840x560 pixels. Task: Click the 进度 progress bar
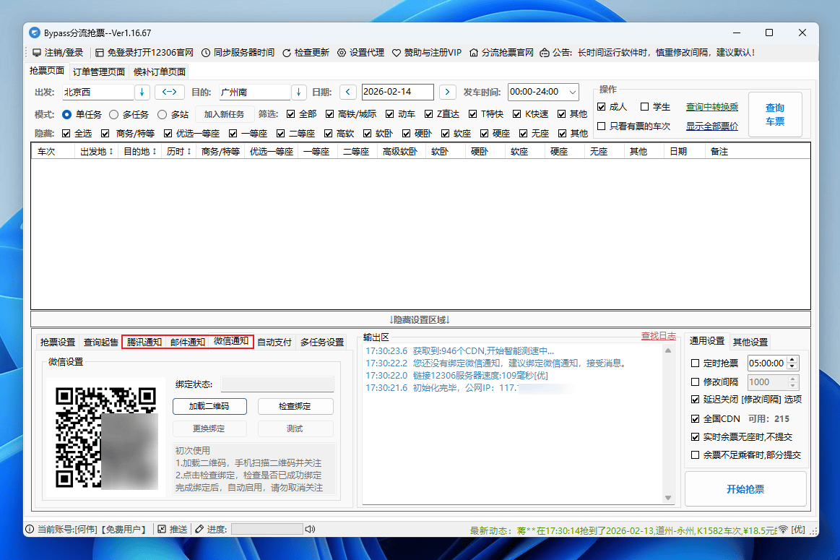[x=267, y=528]
